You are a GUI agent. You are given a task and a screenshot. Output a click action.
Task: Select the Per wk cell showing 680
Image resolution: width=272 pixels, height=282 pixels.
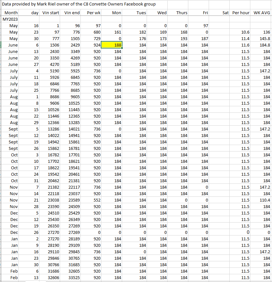coord(94,32)
